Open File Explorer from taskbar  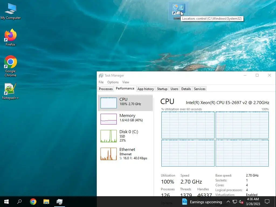click(46, 202)
